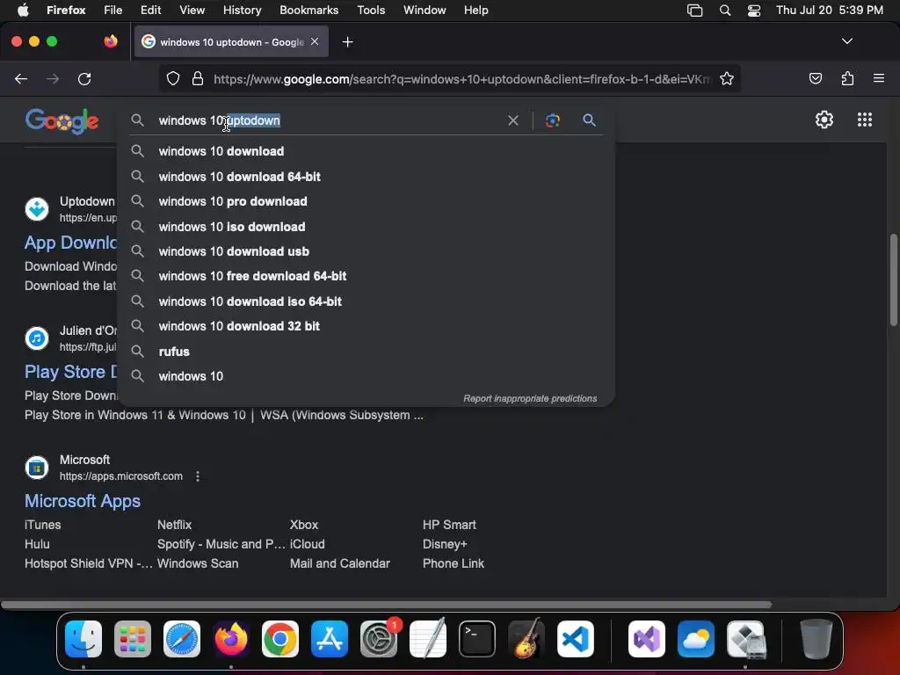Click the vertical page scrollbar thumb
Image resolution: width=900 pixels, height=675 pixels.
[893, 279]
